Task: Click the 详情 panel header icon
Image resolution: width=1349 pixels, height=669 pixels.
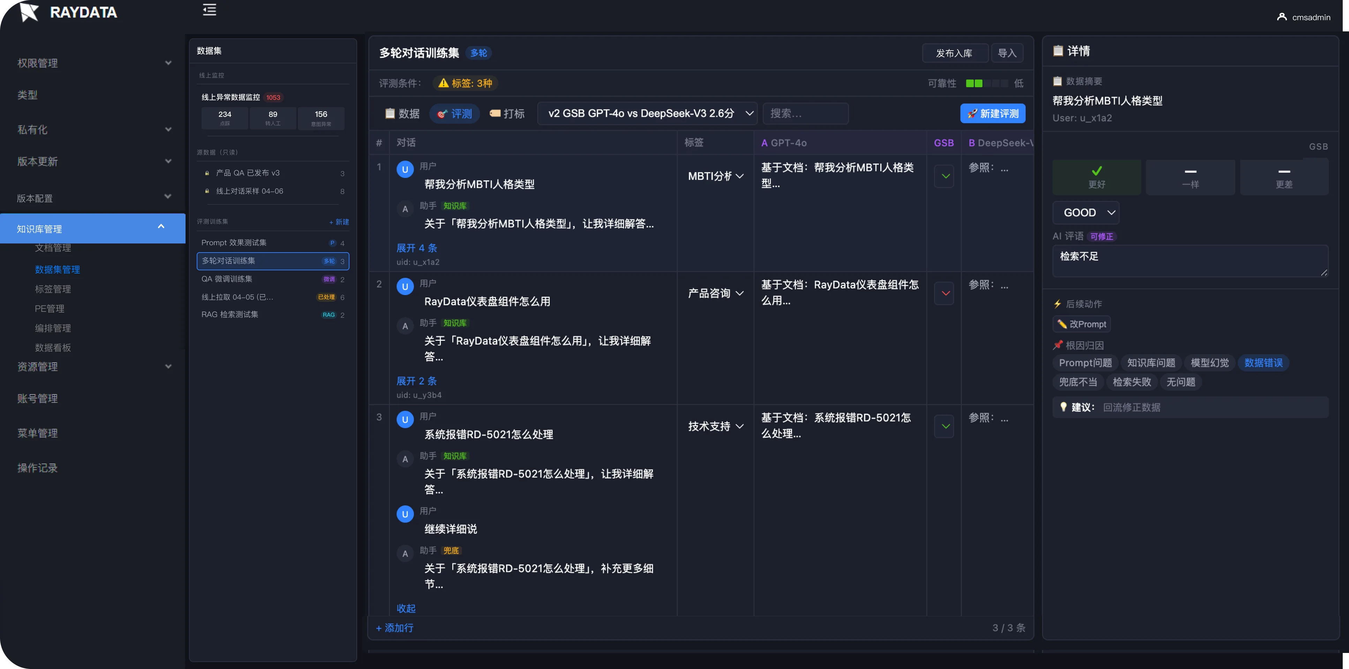Action: coord(1058,50)
